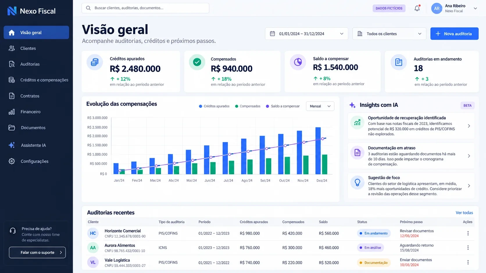
Task: Click the HC client avatar
Action: coord(93,233)
